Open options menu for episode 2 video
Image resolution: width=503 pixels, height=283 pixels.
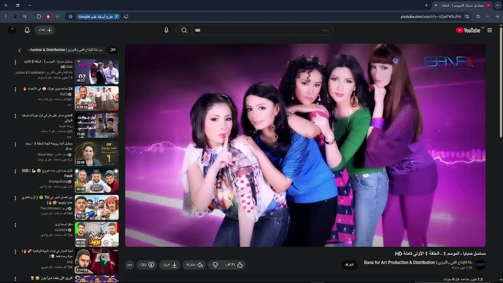click(x=15, y=62)
